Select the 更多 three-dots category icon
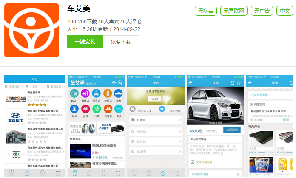 (x=119, y=109)
